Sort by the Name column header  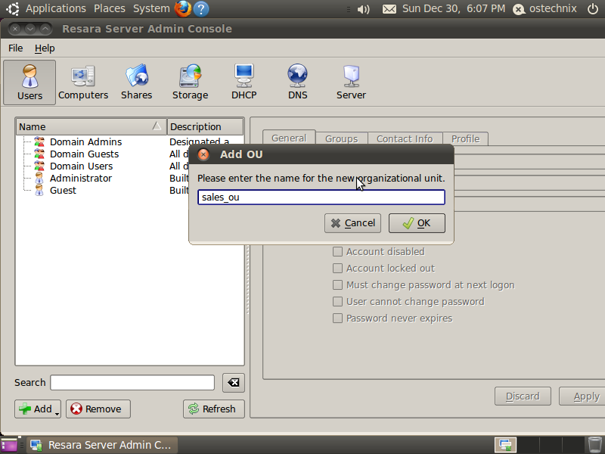91,126
